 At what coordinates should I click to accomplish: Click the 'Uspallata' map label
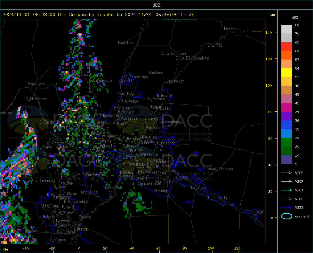click(x=36, y=84)
